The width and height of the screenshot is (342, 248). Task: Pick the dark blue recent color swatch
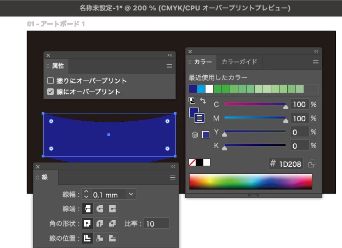pyautogui.click(x=193, y=89)
